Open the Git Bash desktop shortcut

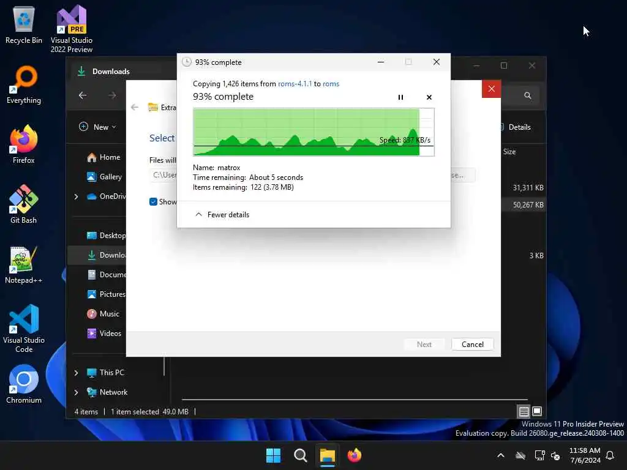coord(24,204)
